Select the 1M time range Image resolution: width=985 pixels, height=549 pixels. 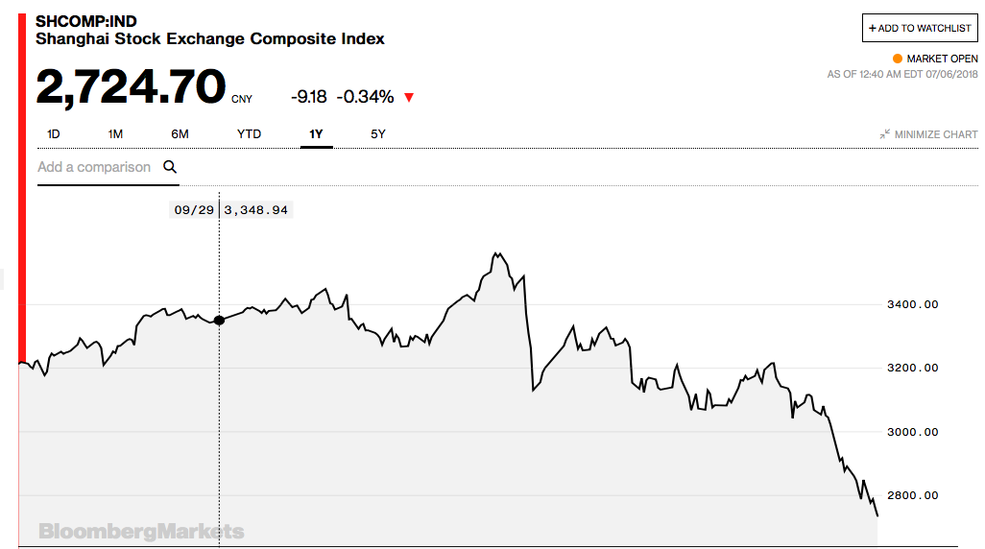pyautogui.click(x=115, y=133)
